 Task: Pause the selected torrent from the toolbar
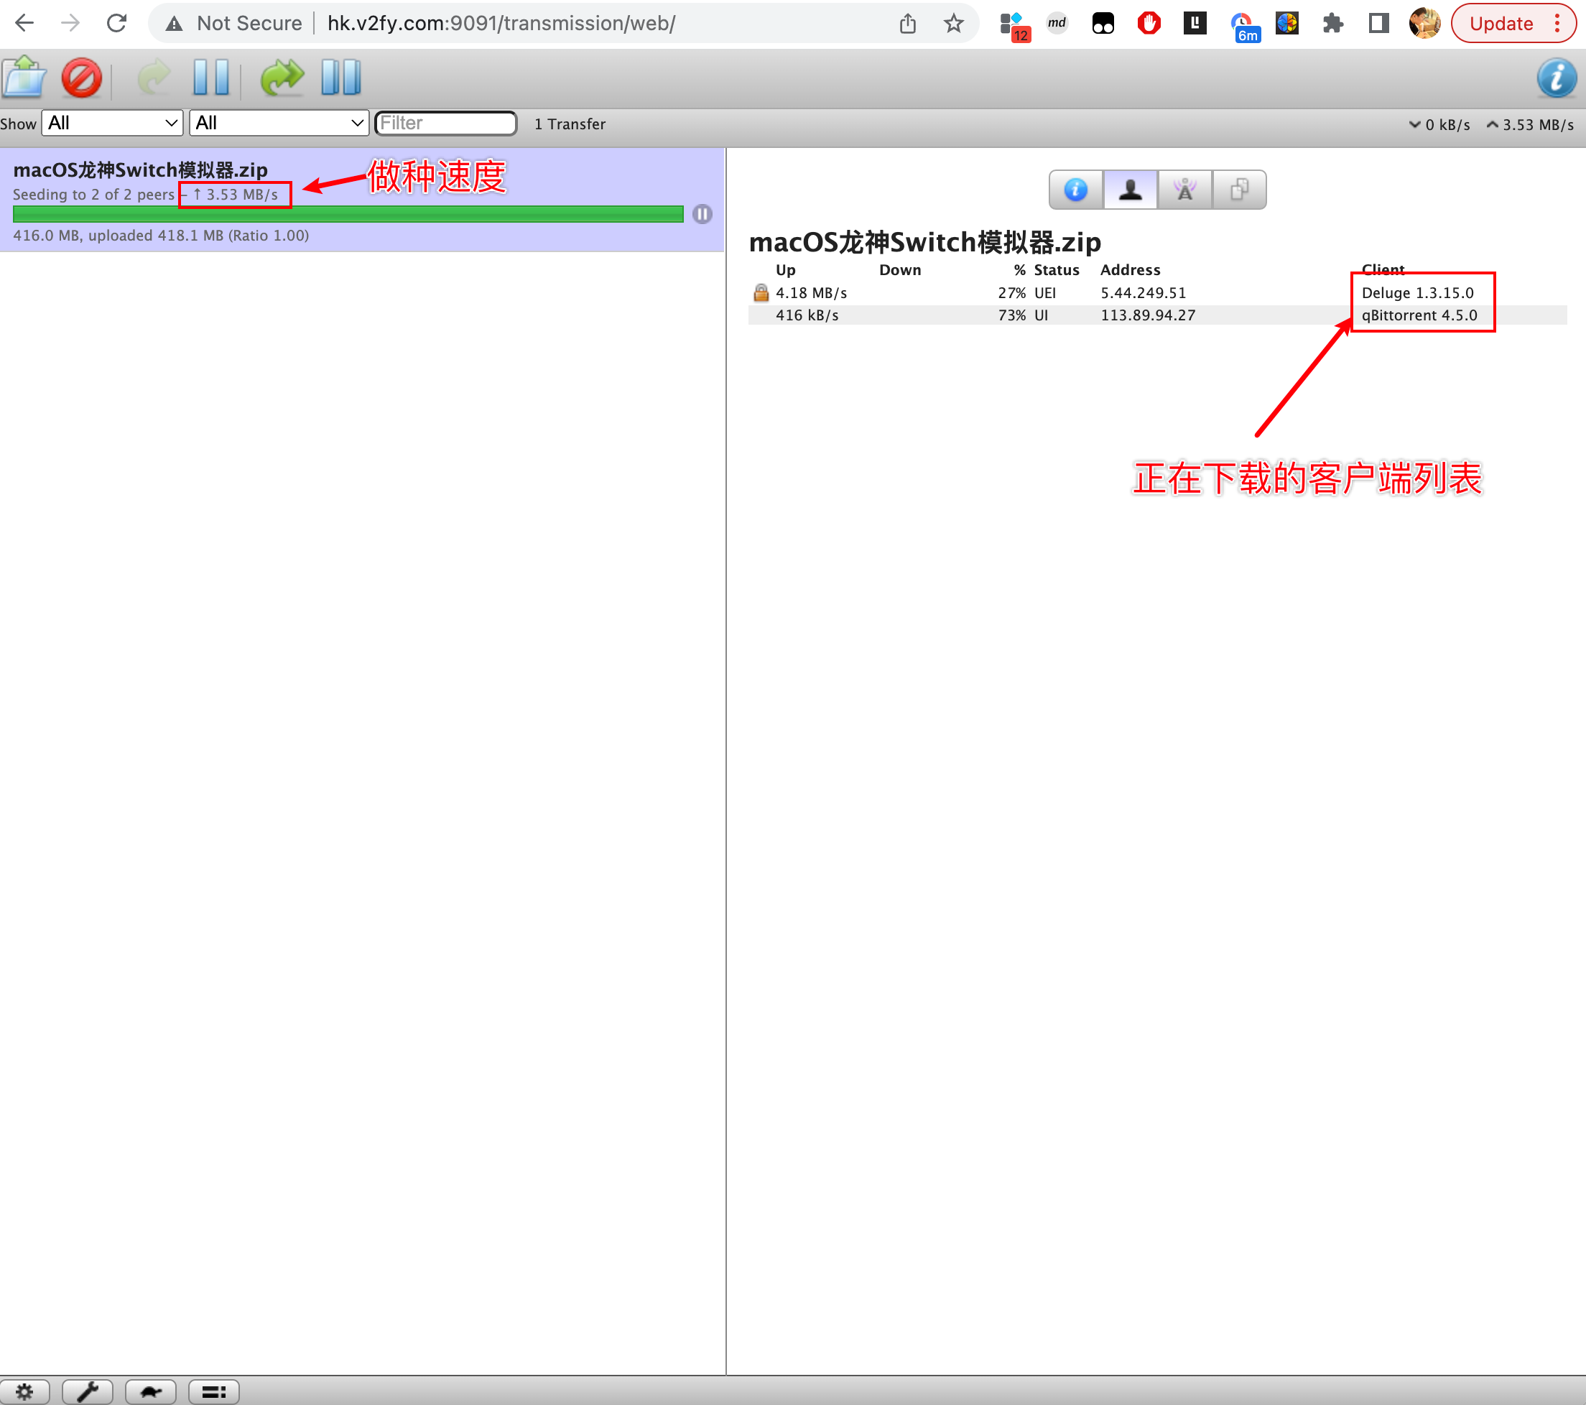[211, 78]
